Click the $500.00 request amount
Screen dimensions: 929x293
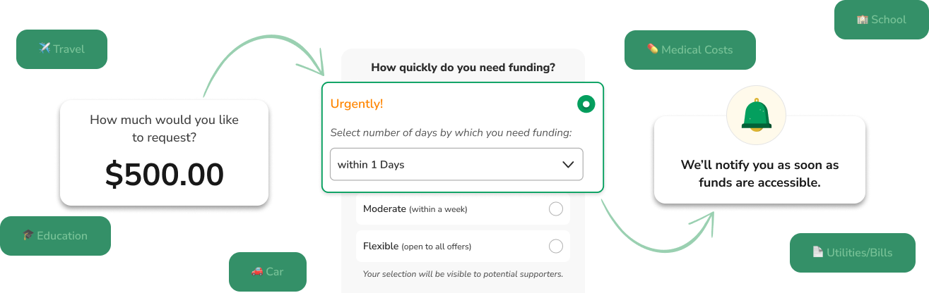click(164, 175)
